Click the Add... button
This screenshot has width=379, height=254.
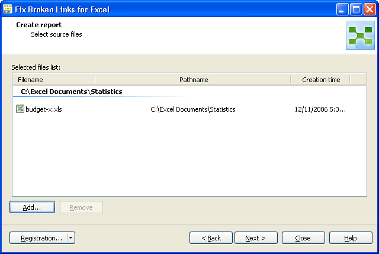click(x=32, y=207)
